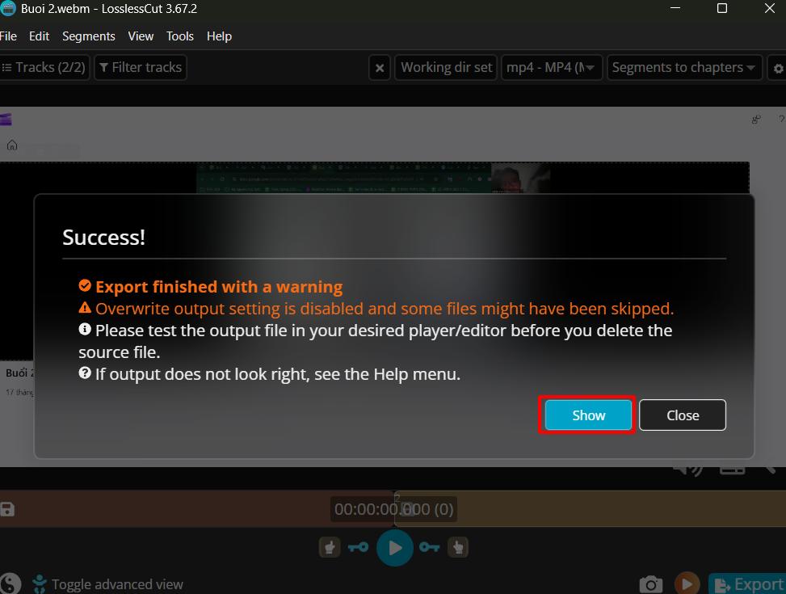Capture a snapshot with the camera icon
This screenshot has width=786, height=594.
650,584
